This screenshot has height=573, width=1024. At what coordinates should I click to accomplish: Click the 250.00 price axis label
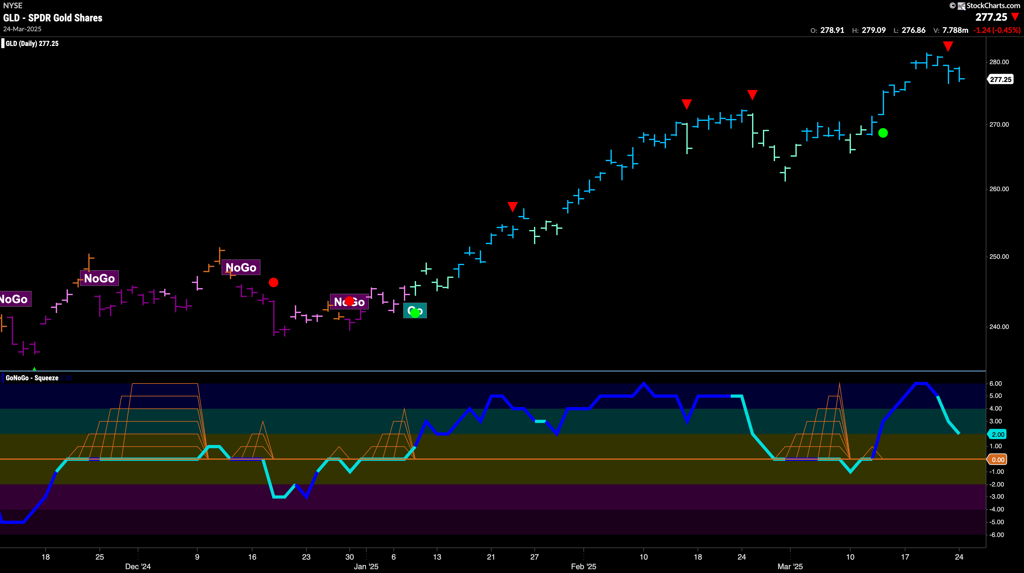coord(999,256)
